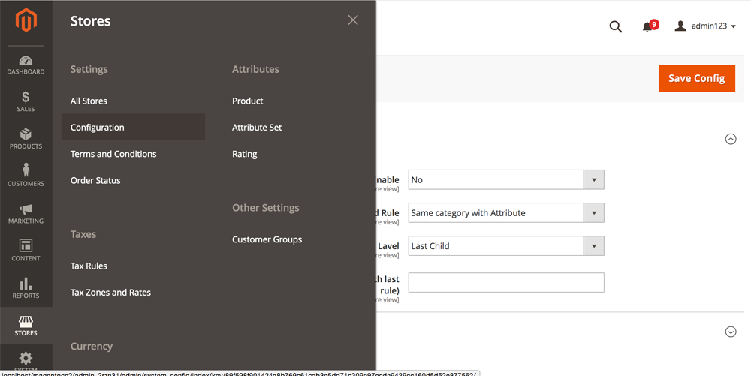This screenshot has width=751, height=376.
Task: Open Terms and Conditions
Action: click(x=113, y=154)
